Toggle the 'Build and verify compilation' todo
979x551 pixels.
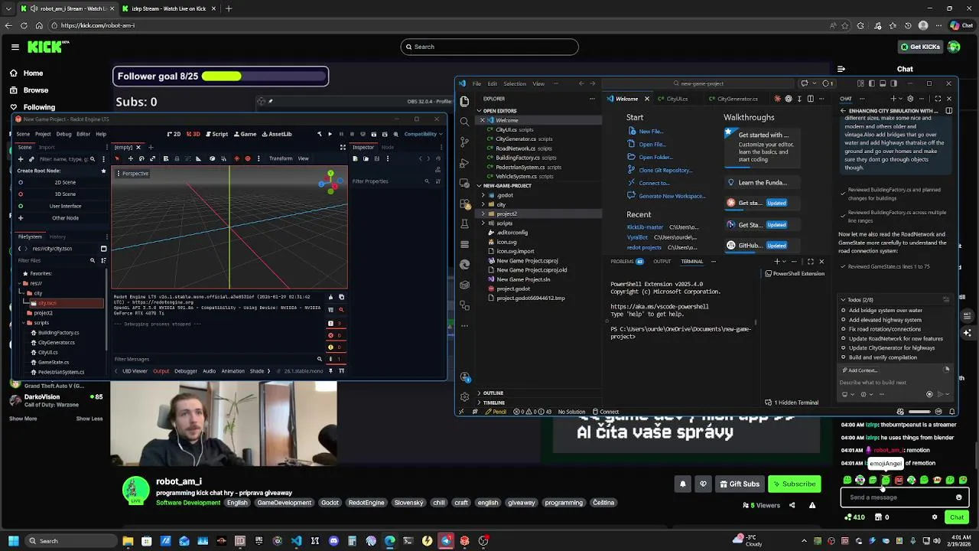[844, 357]
